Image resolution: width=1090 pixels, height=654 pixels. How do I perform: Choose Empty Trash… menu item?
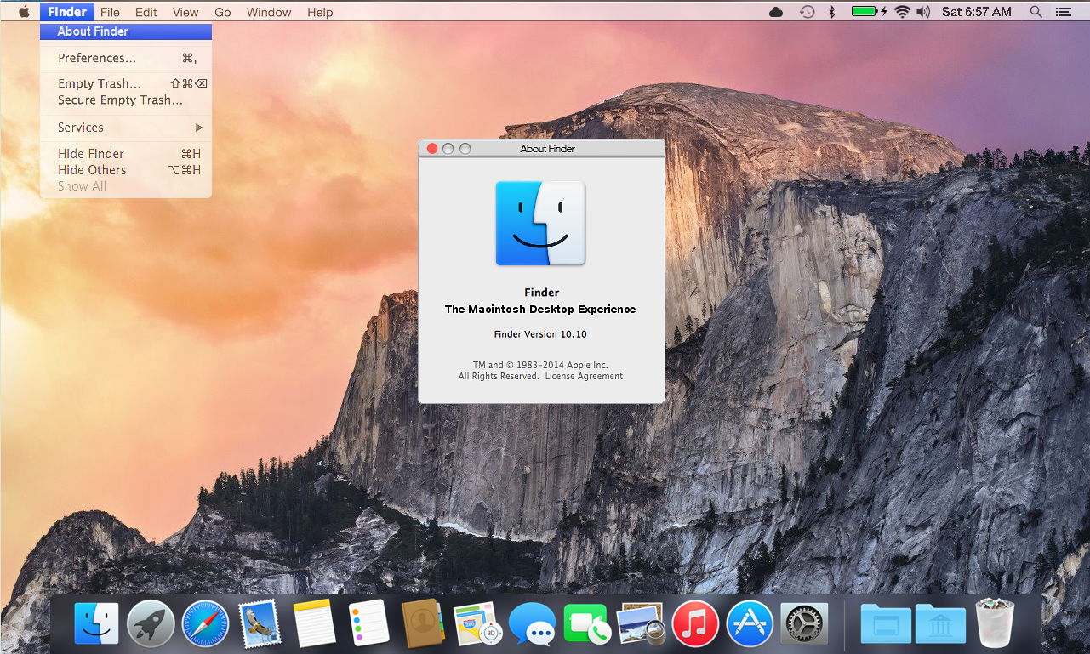[126, 83]
